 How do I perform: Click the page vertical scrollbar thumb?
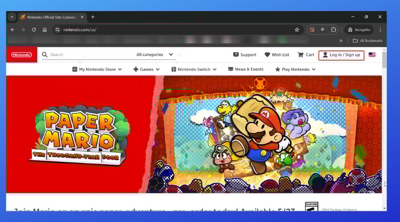tap(384, 59)
